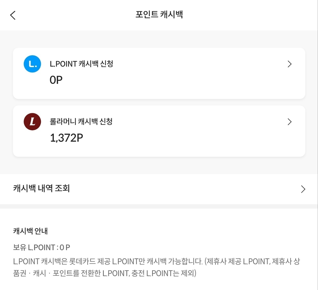Open 캐시백 내역 조회 using its chevron

303,189
